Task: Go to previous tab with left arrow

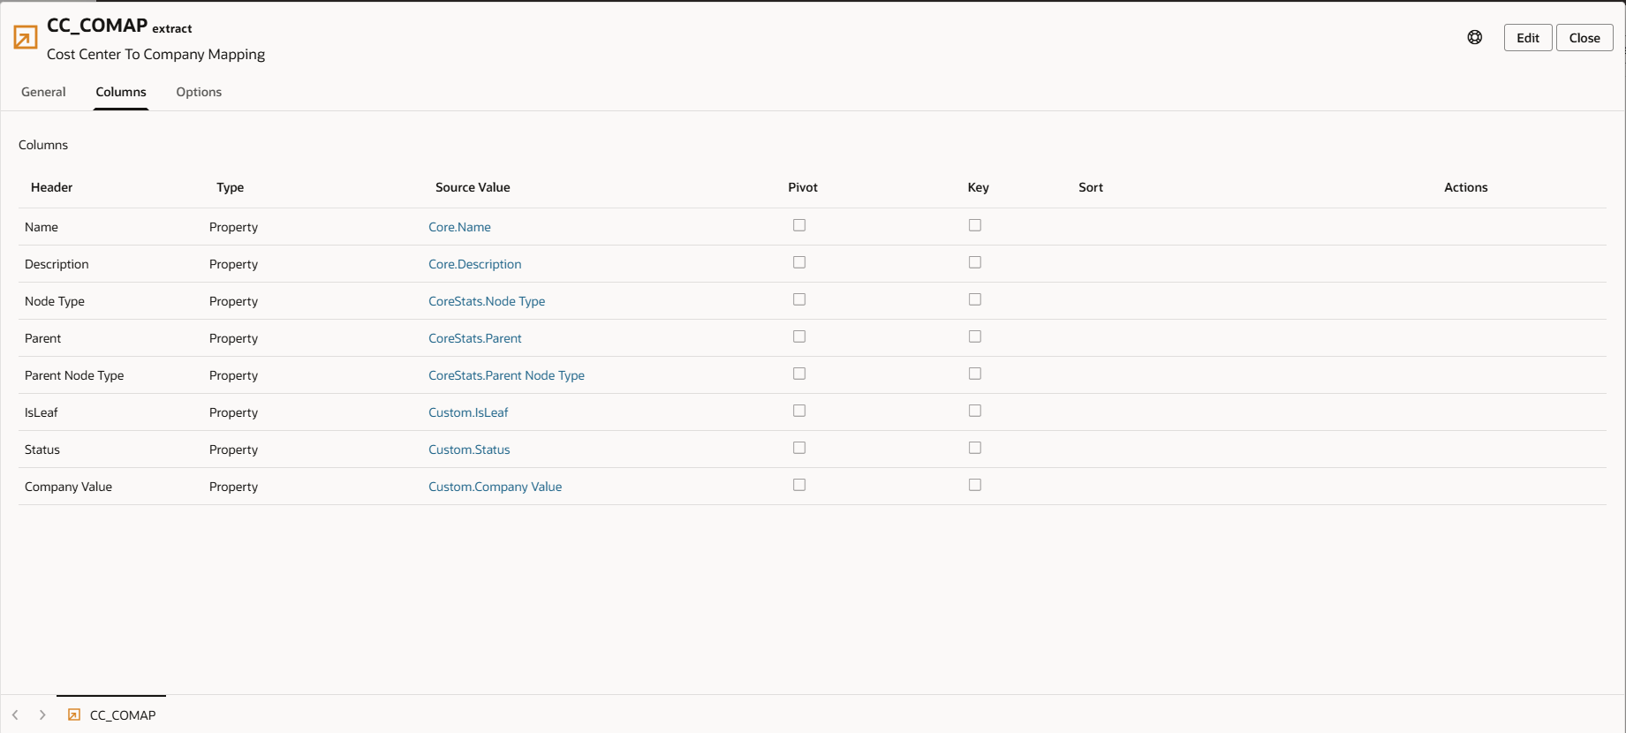Action: 15,714
